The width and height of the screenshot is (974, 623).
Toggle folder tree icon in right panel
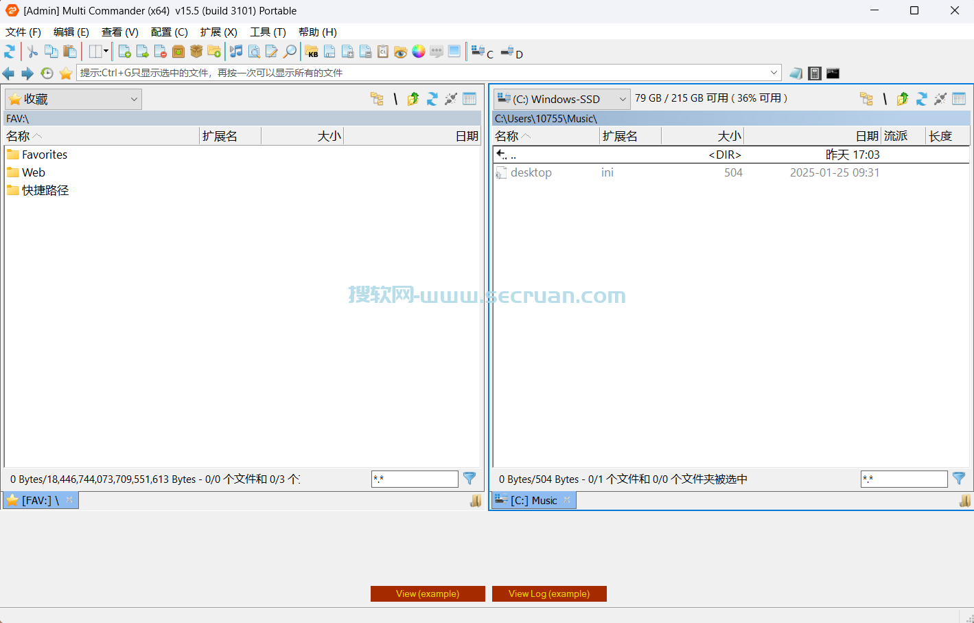pyautogui.click(x=866, y=99)
